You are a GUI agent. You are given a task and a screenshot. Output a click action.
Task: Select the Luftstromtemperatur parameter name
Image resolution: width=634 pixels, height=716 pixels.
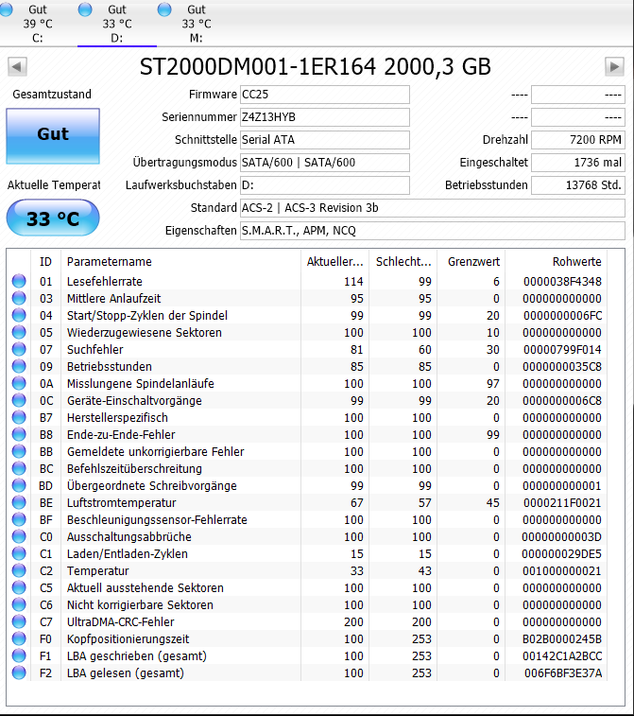point(121,503)
